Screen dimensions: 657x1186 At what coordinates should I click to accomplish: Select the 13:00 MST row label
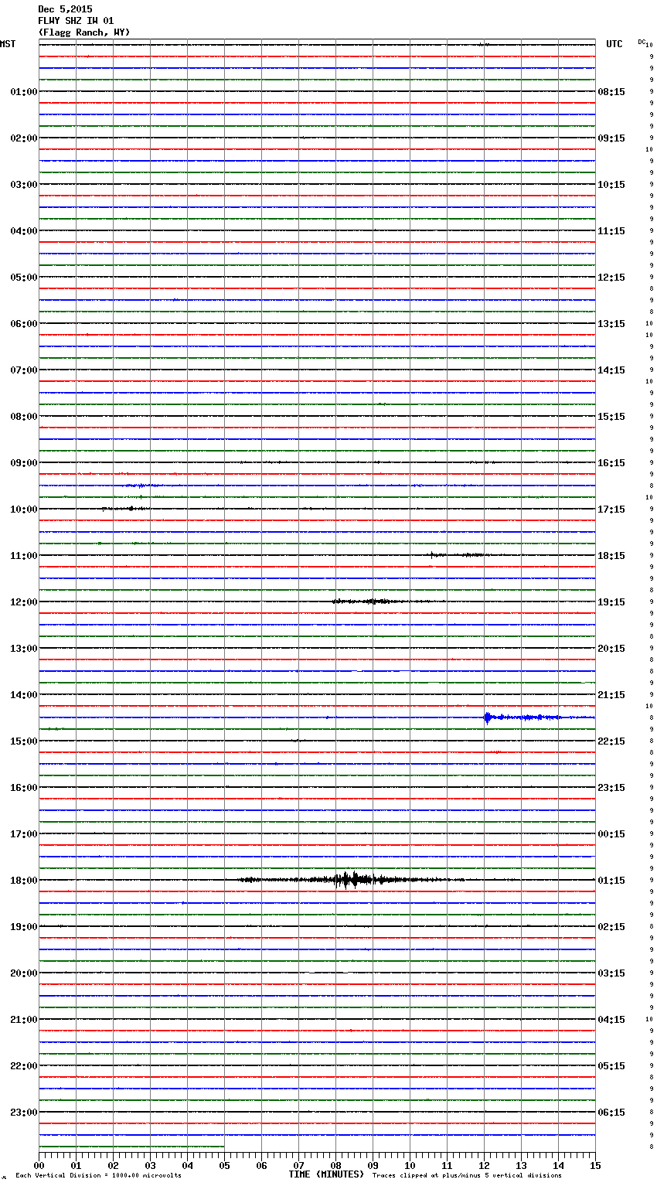23,649
